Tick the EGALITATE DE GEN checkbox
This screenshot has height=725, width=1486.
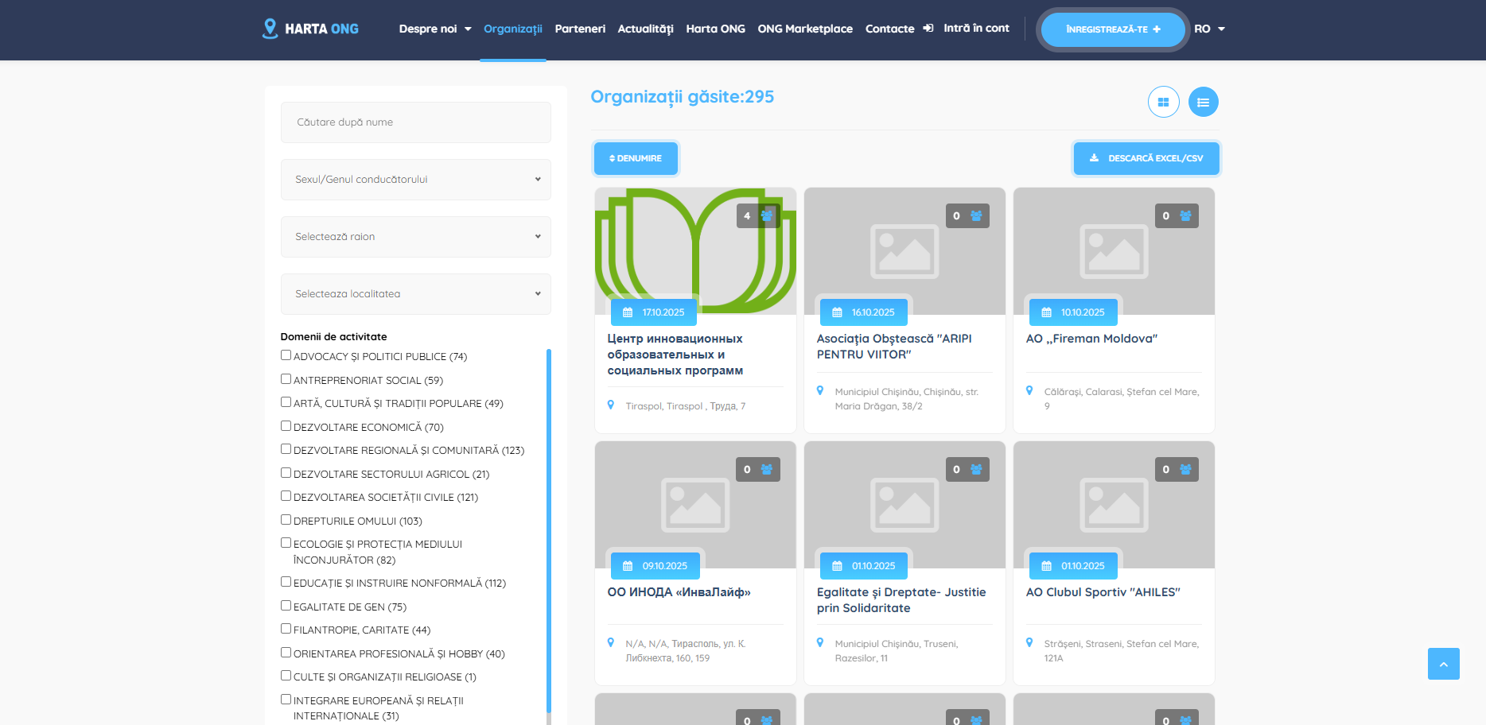(x=286, y=606)
